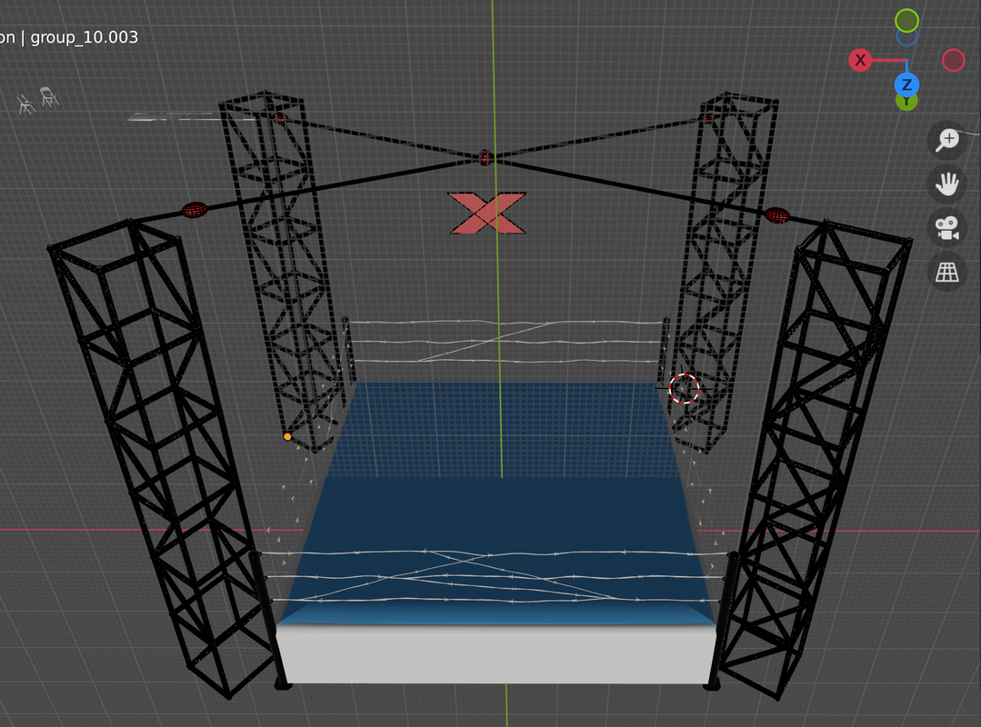Switch perspective/orthographic with grid icon

click(947, 273)
